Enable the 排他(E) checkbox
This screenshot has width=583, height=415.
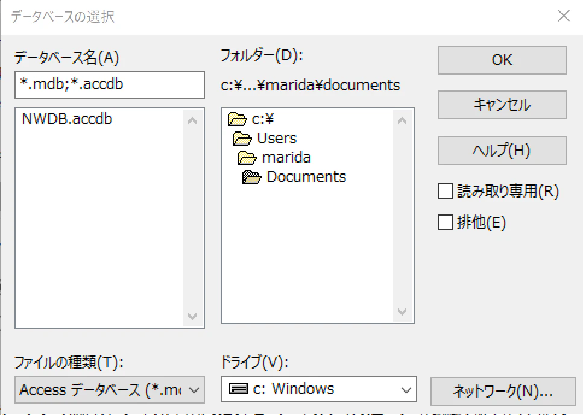coord(446,222)
